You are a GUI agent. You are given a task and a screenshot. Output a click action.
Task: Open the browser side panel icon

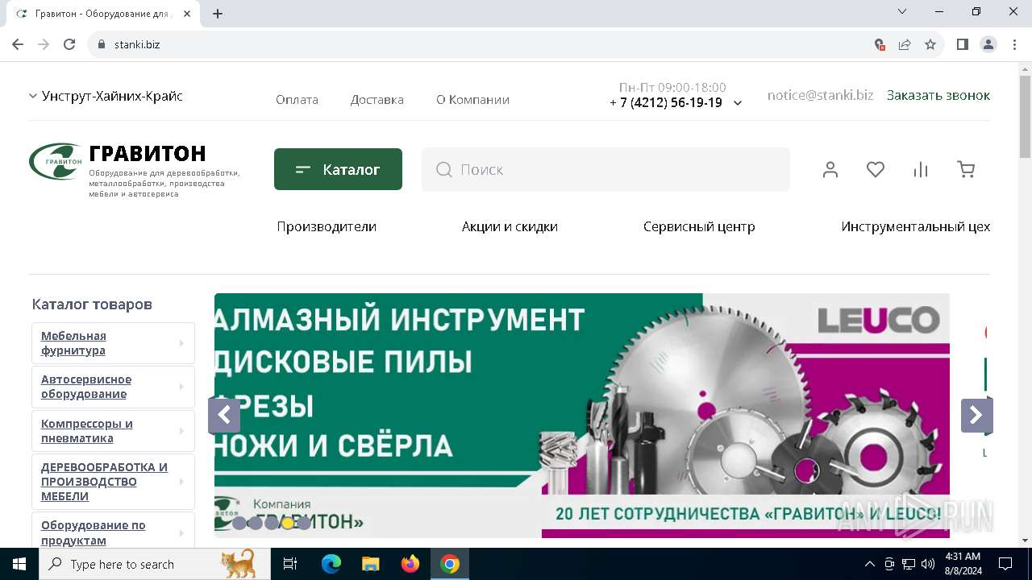pyautogui.click(x=962, y=44)
